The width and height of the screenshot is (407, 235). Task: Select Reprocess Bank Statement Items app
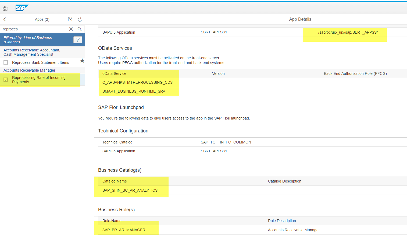[41, 62]
